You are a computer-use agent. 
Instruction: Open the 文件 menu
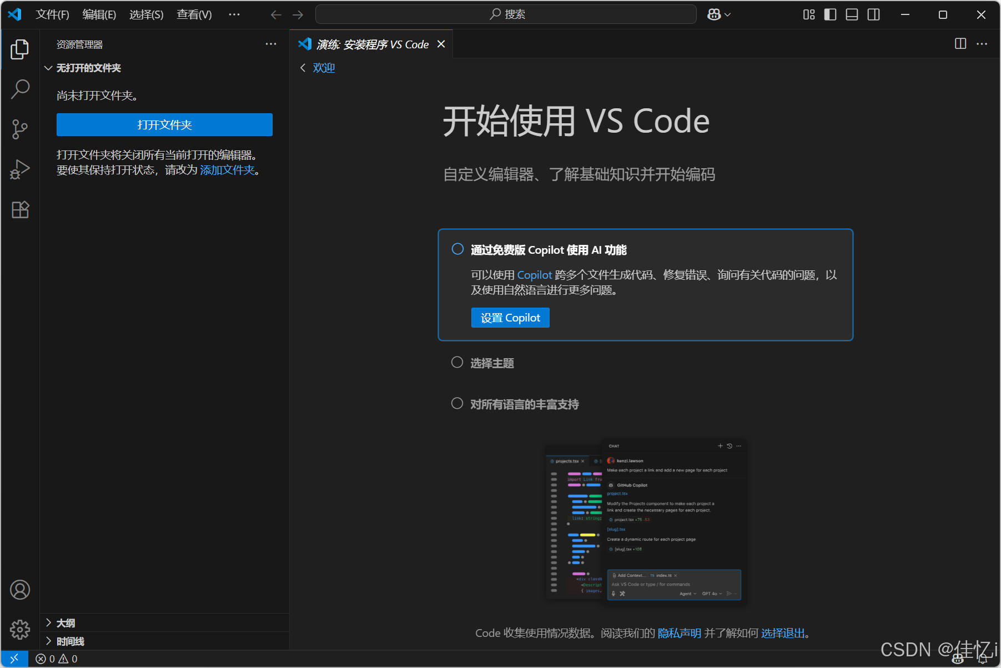click(52, 14)
